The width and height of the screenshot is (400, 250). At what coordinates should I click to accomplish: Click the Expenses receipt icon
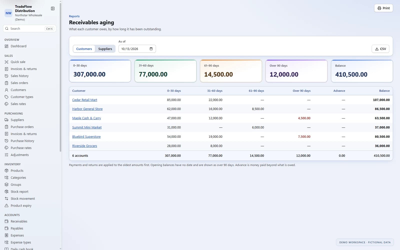pos(6,235)
